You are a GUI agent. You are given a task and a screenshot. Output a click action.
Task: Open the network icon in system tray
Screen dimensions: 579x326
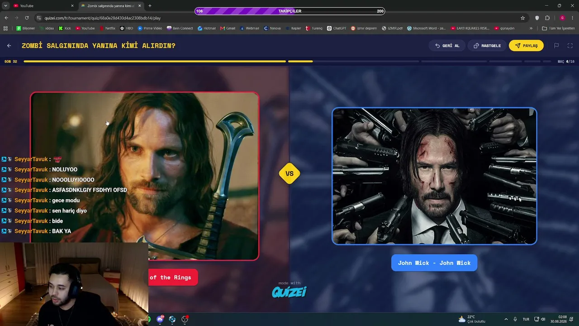[x=536, y=319]
